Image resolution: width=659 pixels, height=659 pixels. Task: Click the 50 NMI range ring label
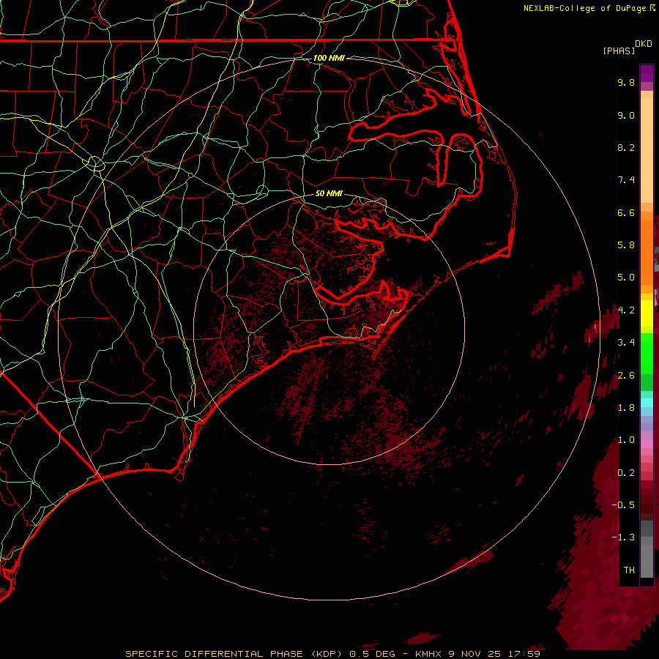point(329,194)
